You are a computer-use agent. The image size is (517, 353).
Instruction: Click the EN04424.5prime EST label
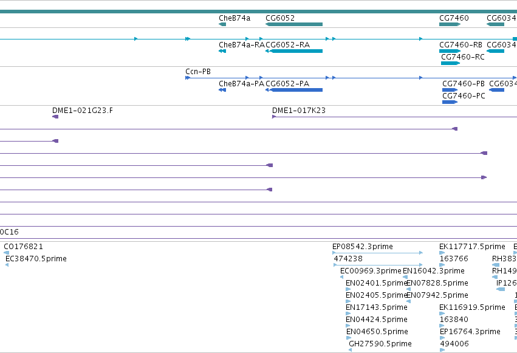click(377, 320)
